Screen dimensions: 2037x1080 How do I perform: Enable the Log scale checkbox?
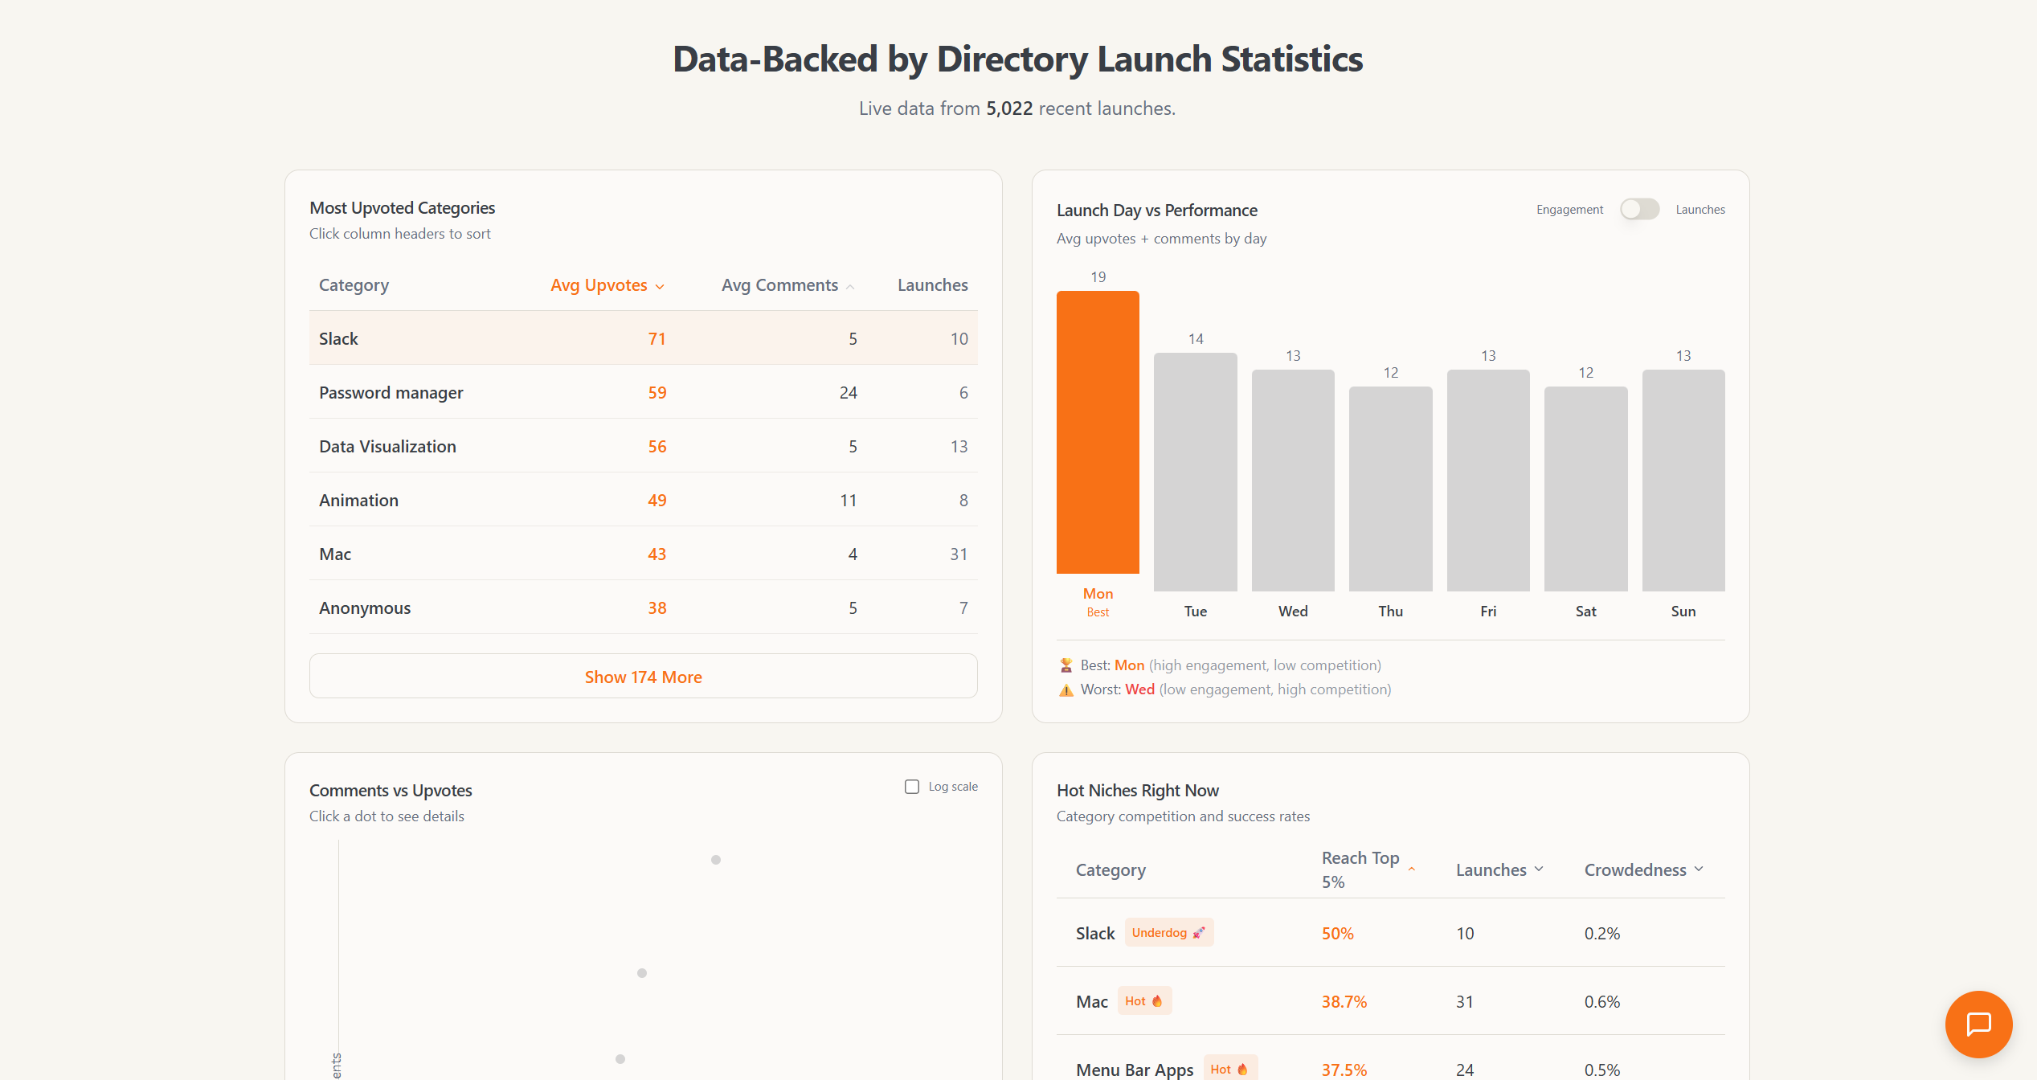pyautogui.click(x=912, y=786)
